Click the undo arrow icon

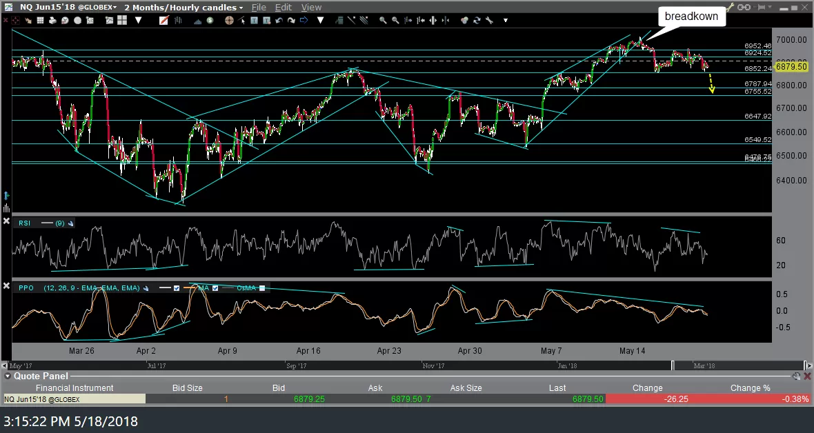[x=279, y=20]
